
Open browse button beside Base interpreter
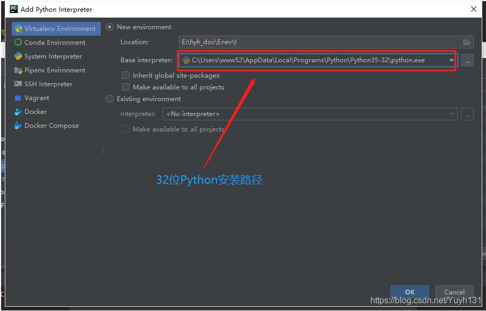pos(467,60)
